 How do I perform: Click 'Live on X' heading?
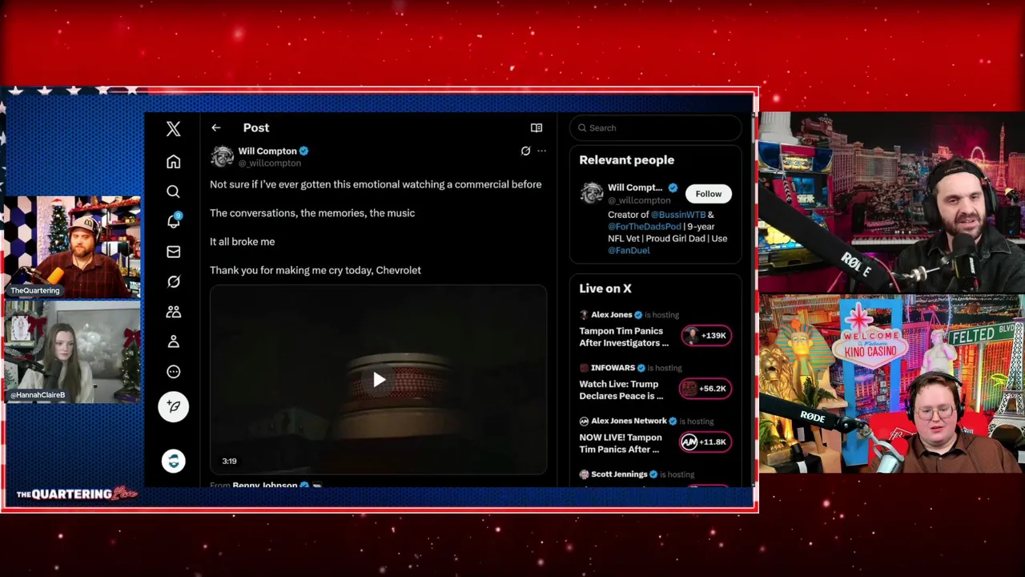(x=605, y=288)
